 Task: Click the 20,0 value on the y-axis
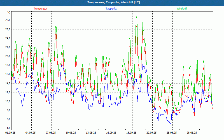(x=8, y=56)
